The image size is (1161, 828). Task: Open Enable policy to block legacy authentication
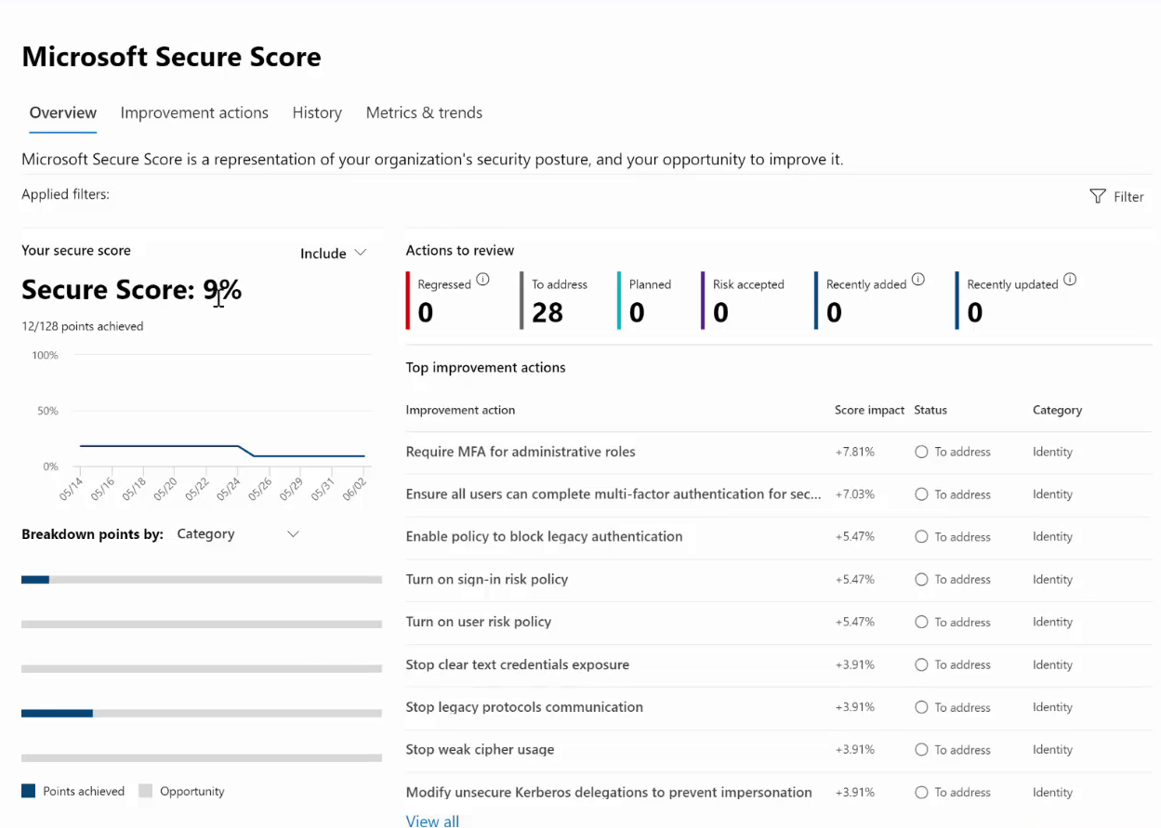coord(544,537)
